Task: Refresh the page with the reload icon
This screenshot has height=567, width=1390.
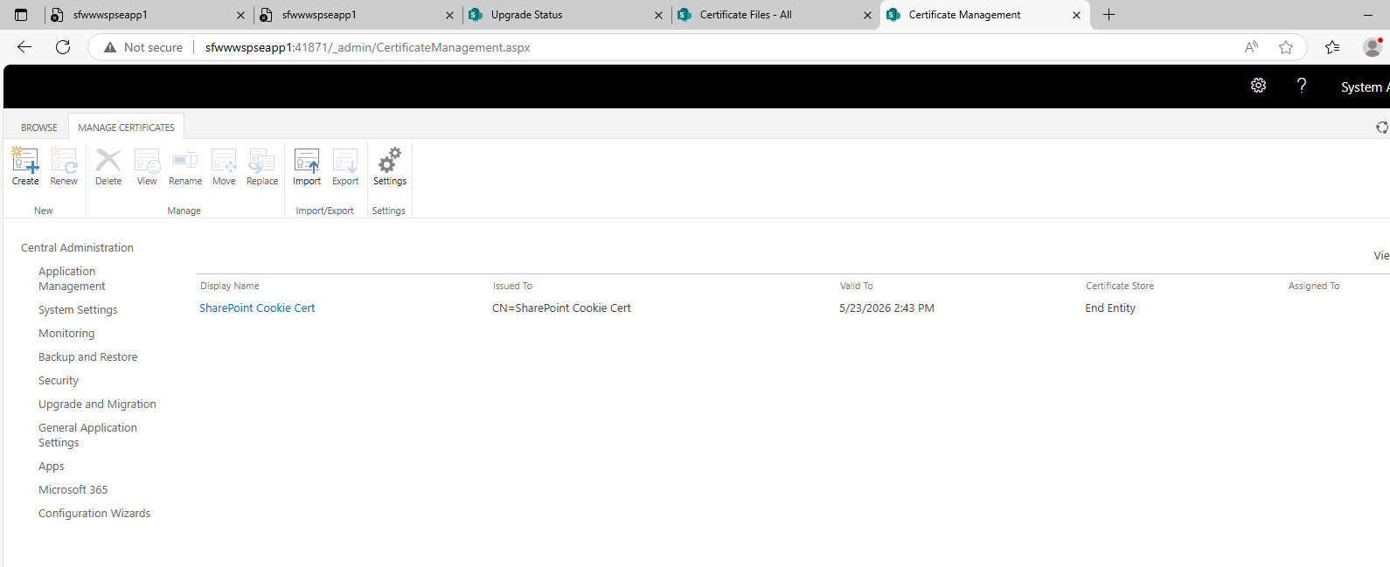Action: coord(63,47)
